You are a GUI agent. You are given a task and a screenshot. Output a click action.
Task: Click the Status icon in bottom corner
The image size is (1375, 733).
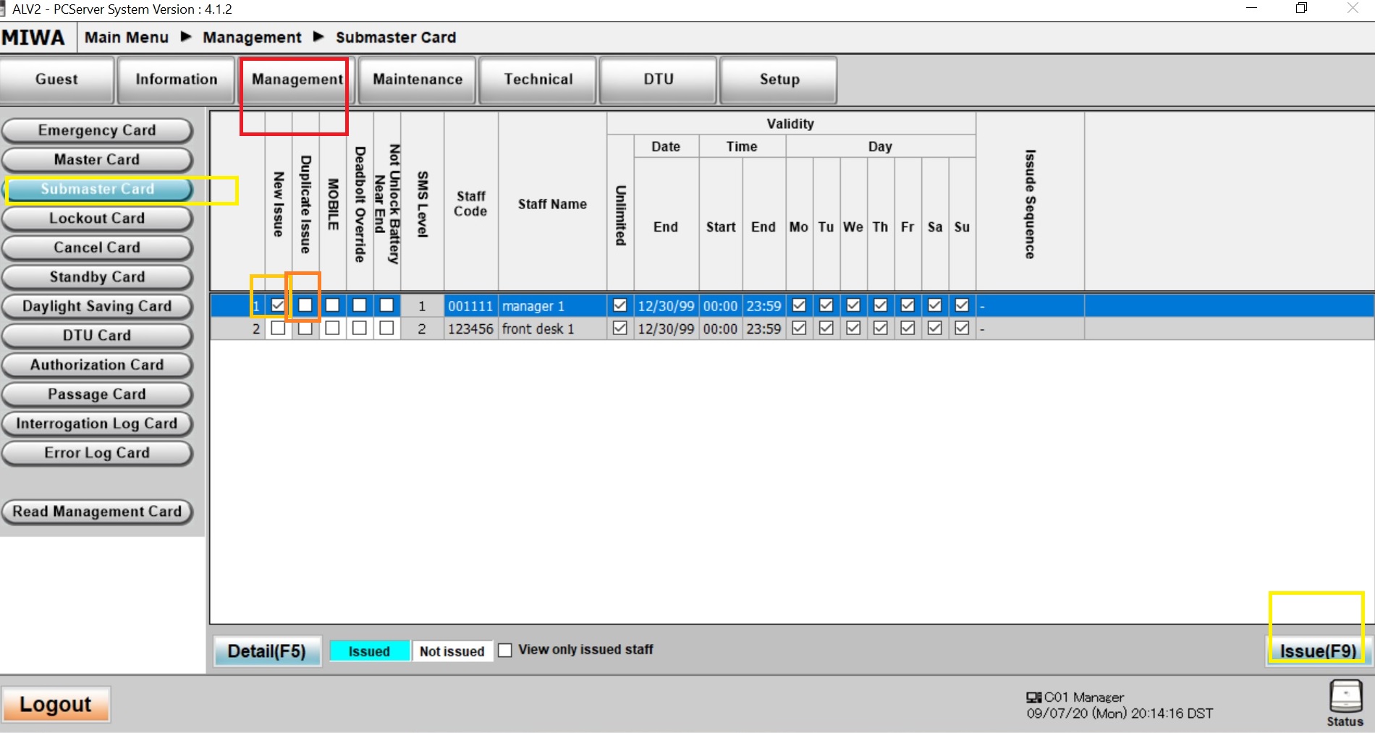[1345, 702]
